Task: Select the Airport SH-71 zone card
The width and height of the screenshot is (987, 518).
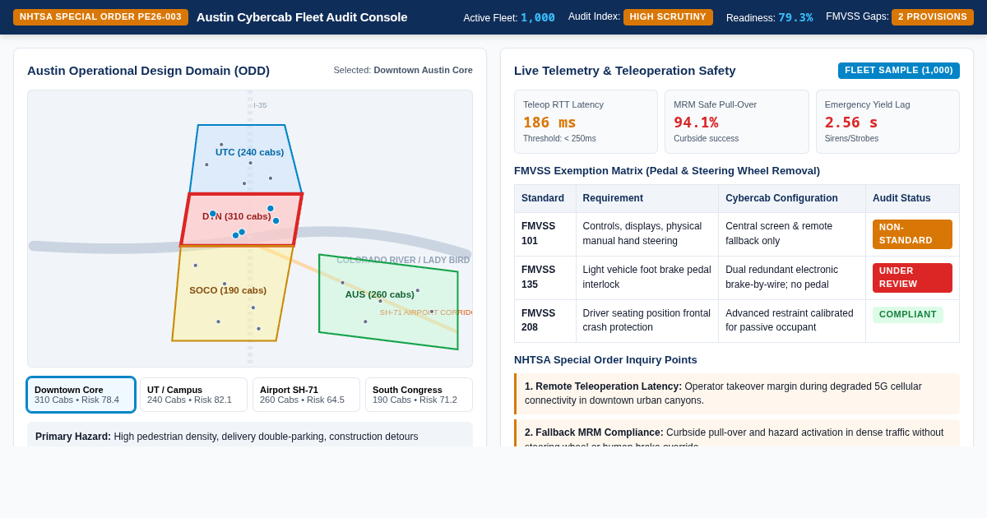Action: [306, 395]
